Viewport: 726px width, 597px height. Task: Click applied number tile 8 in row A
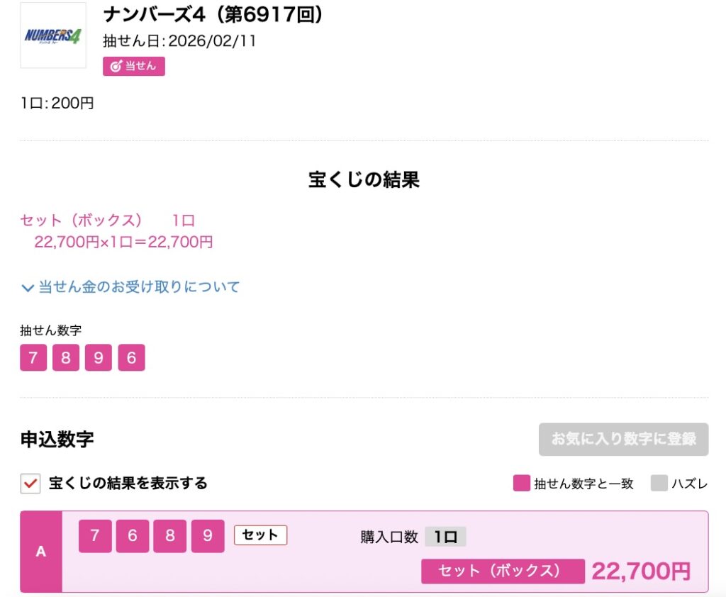pos(170,536)
